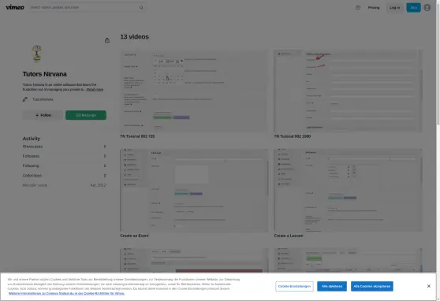Image resolution: width=440 pixels, height=301 pixels.
Task: Expand the bio with Read more
Action: (x=95, y=90)
